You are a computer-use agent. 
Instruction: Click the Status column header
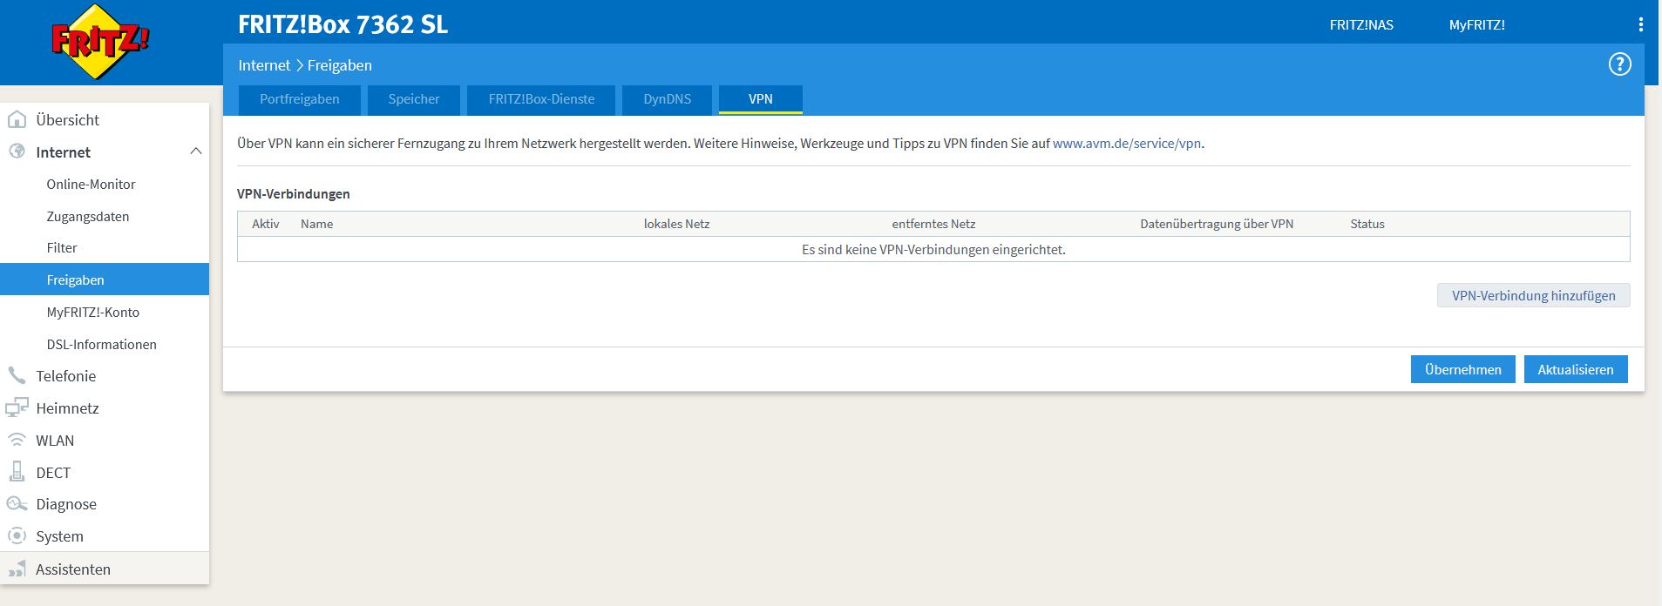point(1367,224)
